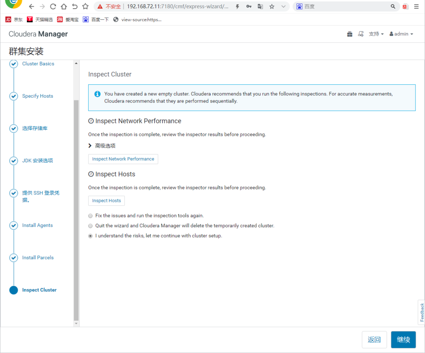The height and width of the screenshot is (353, 425).
Task: Click the star icon inside address bar
Action: (x=272, y=7)
